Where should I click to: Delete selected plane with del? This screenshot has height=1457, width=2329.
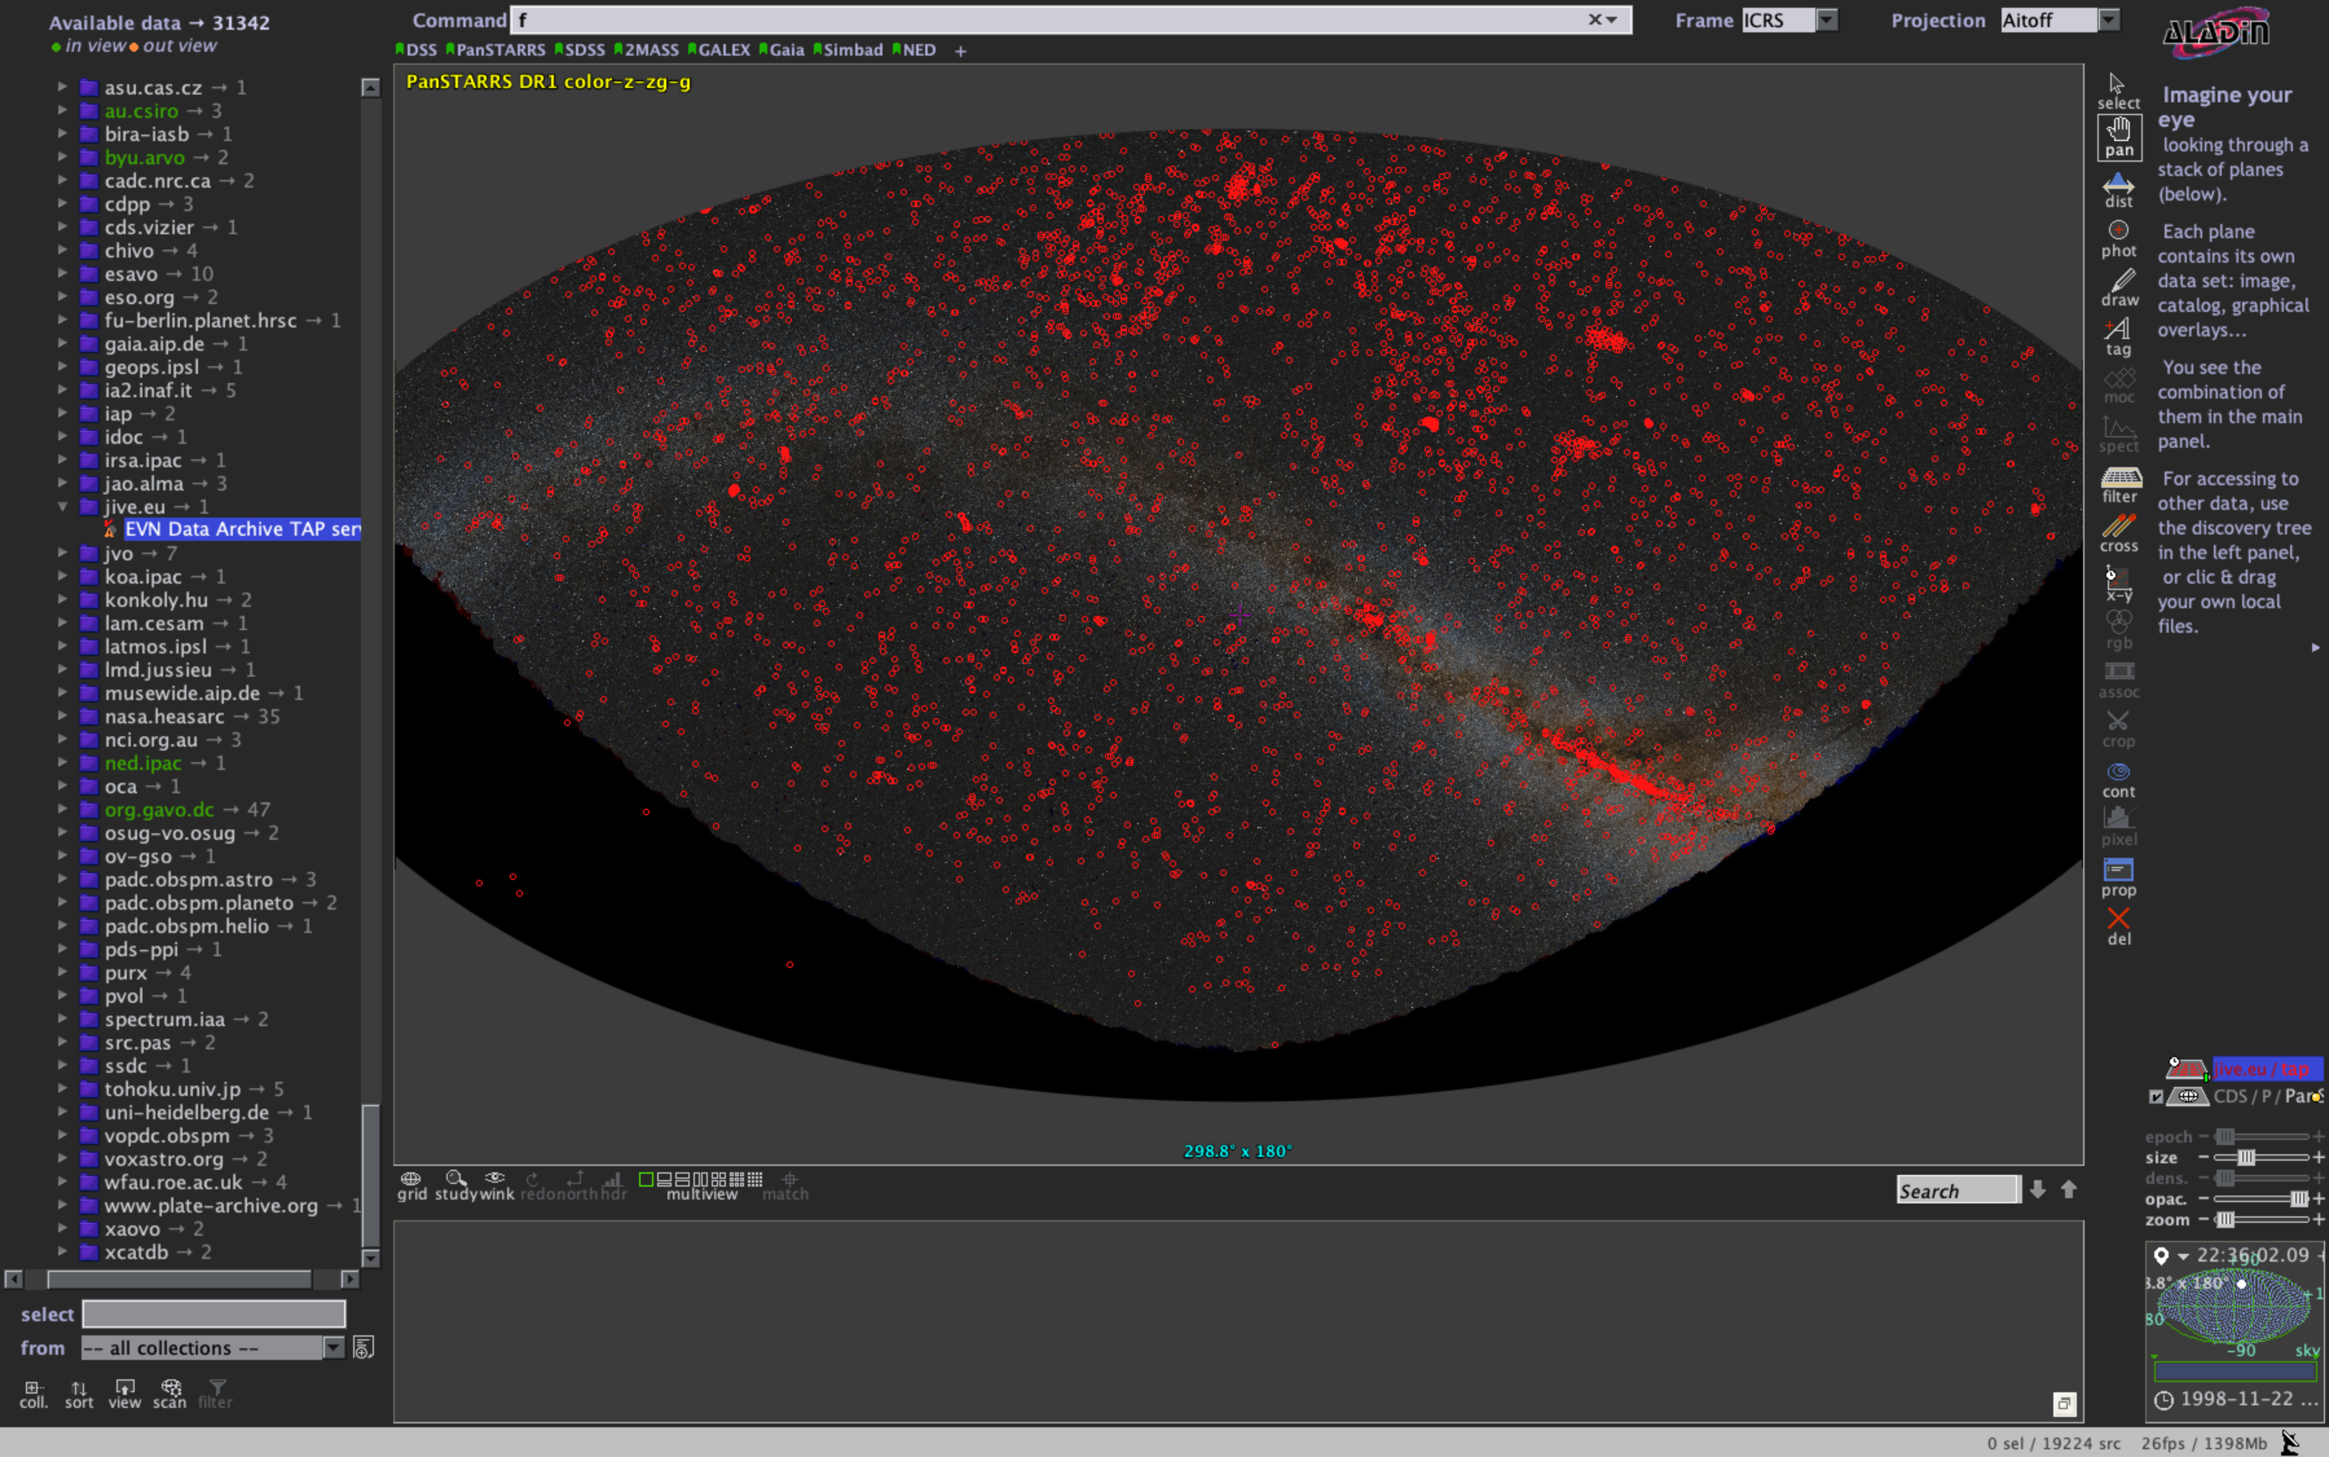pyautogui.click(x=2117, y=927)
